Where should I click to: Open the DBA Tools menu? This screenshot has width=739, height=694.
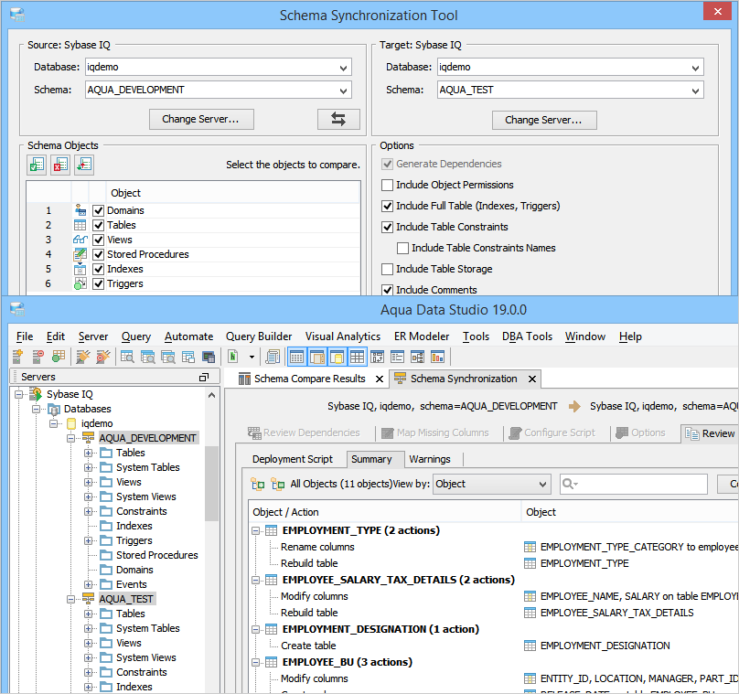pyautogui.click(x=527, y=336)
